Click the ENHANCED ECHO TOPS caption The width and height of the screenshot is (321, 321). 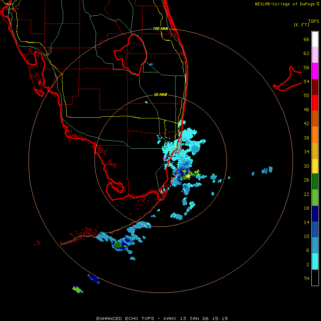[125, 319]
